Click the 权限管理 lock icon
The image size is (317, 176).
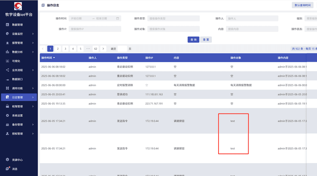(7, 106)
